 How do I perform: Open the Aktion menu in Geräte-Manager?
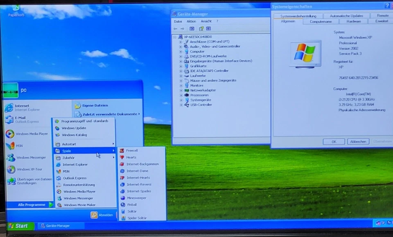coord(191,21)
